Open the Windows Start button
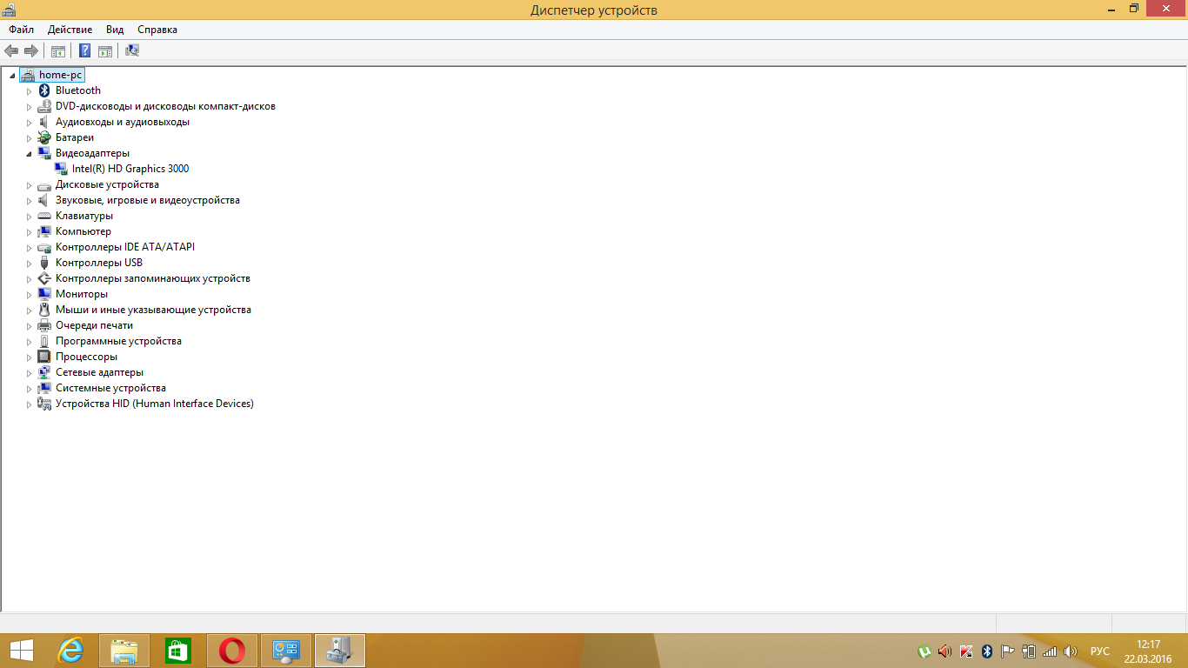The width and height of the screenshot is (1188, 668). [21, 650]
